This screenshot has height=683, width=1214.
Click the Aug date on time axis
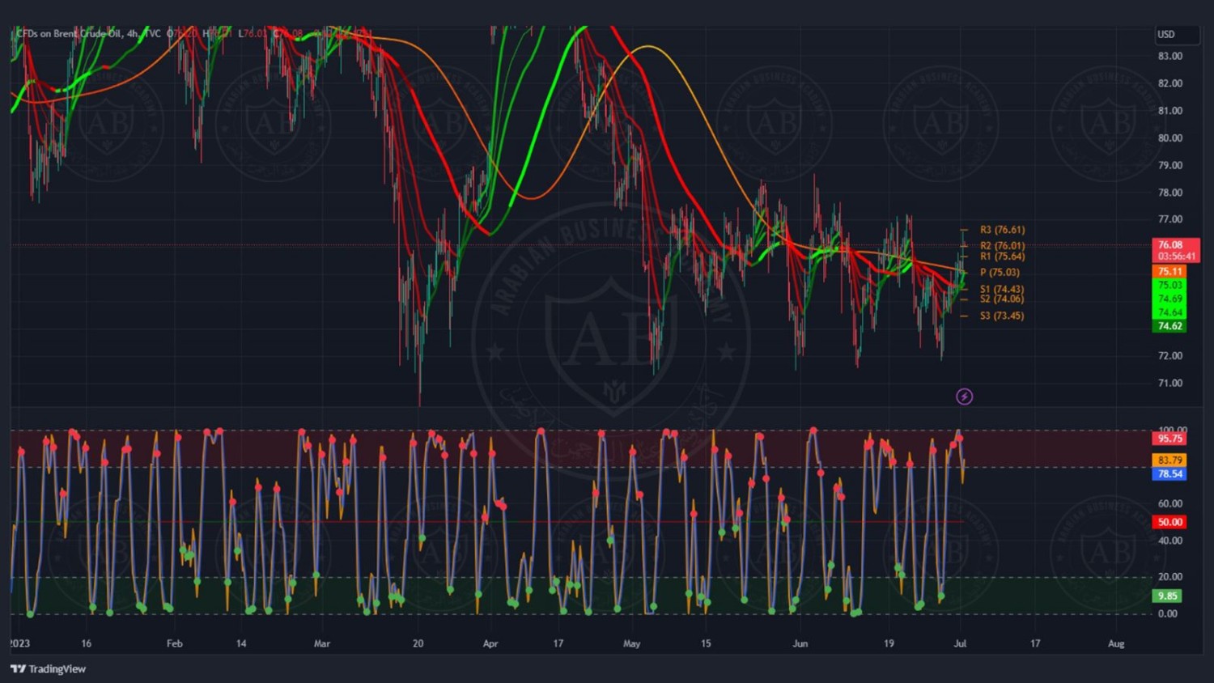(1116, 644)
